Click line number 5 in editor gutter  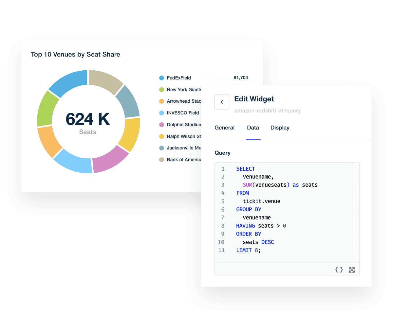pyautogui.click(x=223, y=201)
